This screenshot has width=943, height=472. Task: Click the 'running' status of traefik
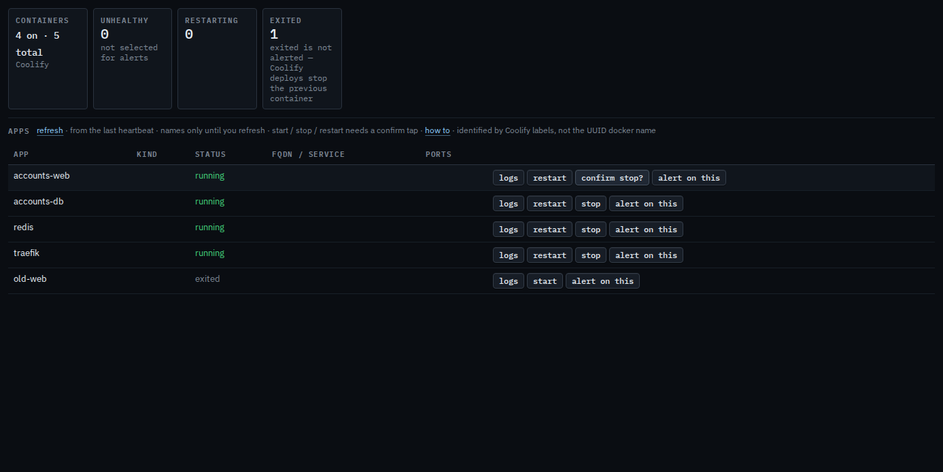(209, 253)
